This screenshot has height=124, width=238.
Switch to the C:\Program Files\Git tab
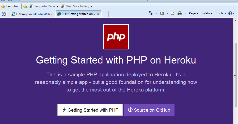[33, 14]
